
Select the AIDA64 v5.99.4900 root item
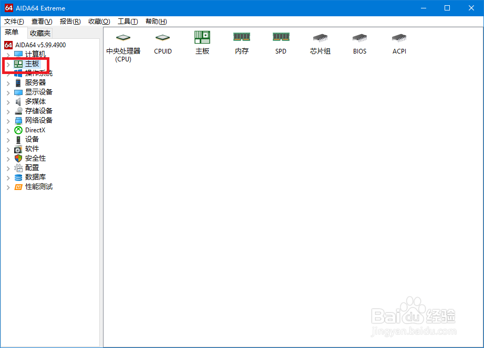click(x=40, y=45)
